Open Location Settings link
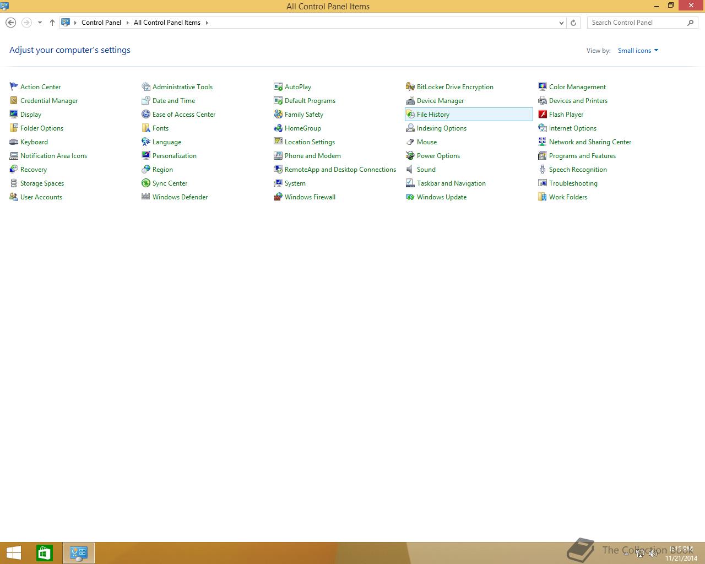Viewport: 705px width, 564px height. pos(310,142)
